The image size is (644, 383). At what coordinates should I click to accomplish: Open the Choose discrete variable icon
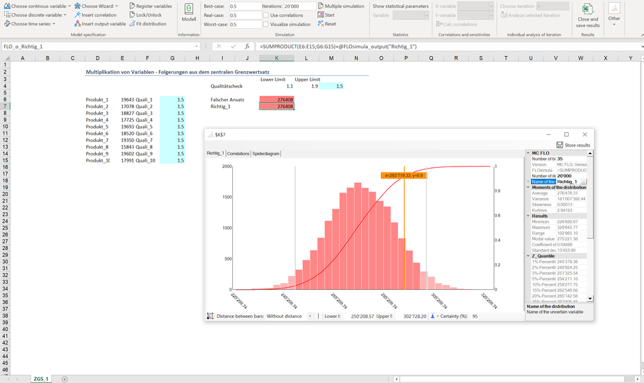pyautogui.click(x=7, y=15)
